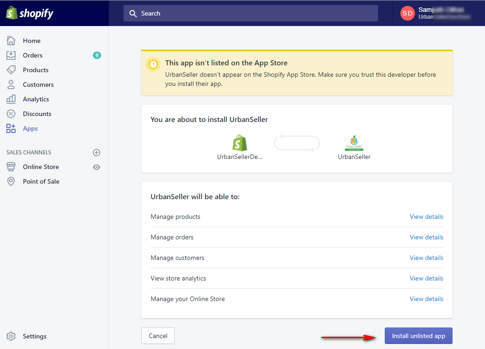
Task: Click the Shopify logo in header
Action: 30,13
